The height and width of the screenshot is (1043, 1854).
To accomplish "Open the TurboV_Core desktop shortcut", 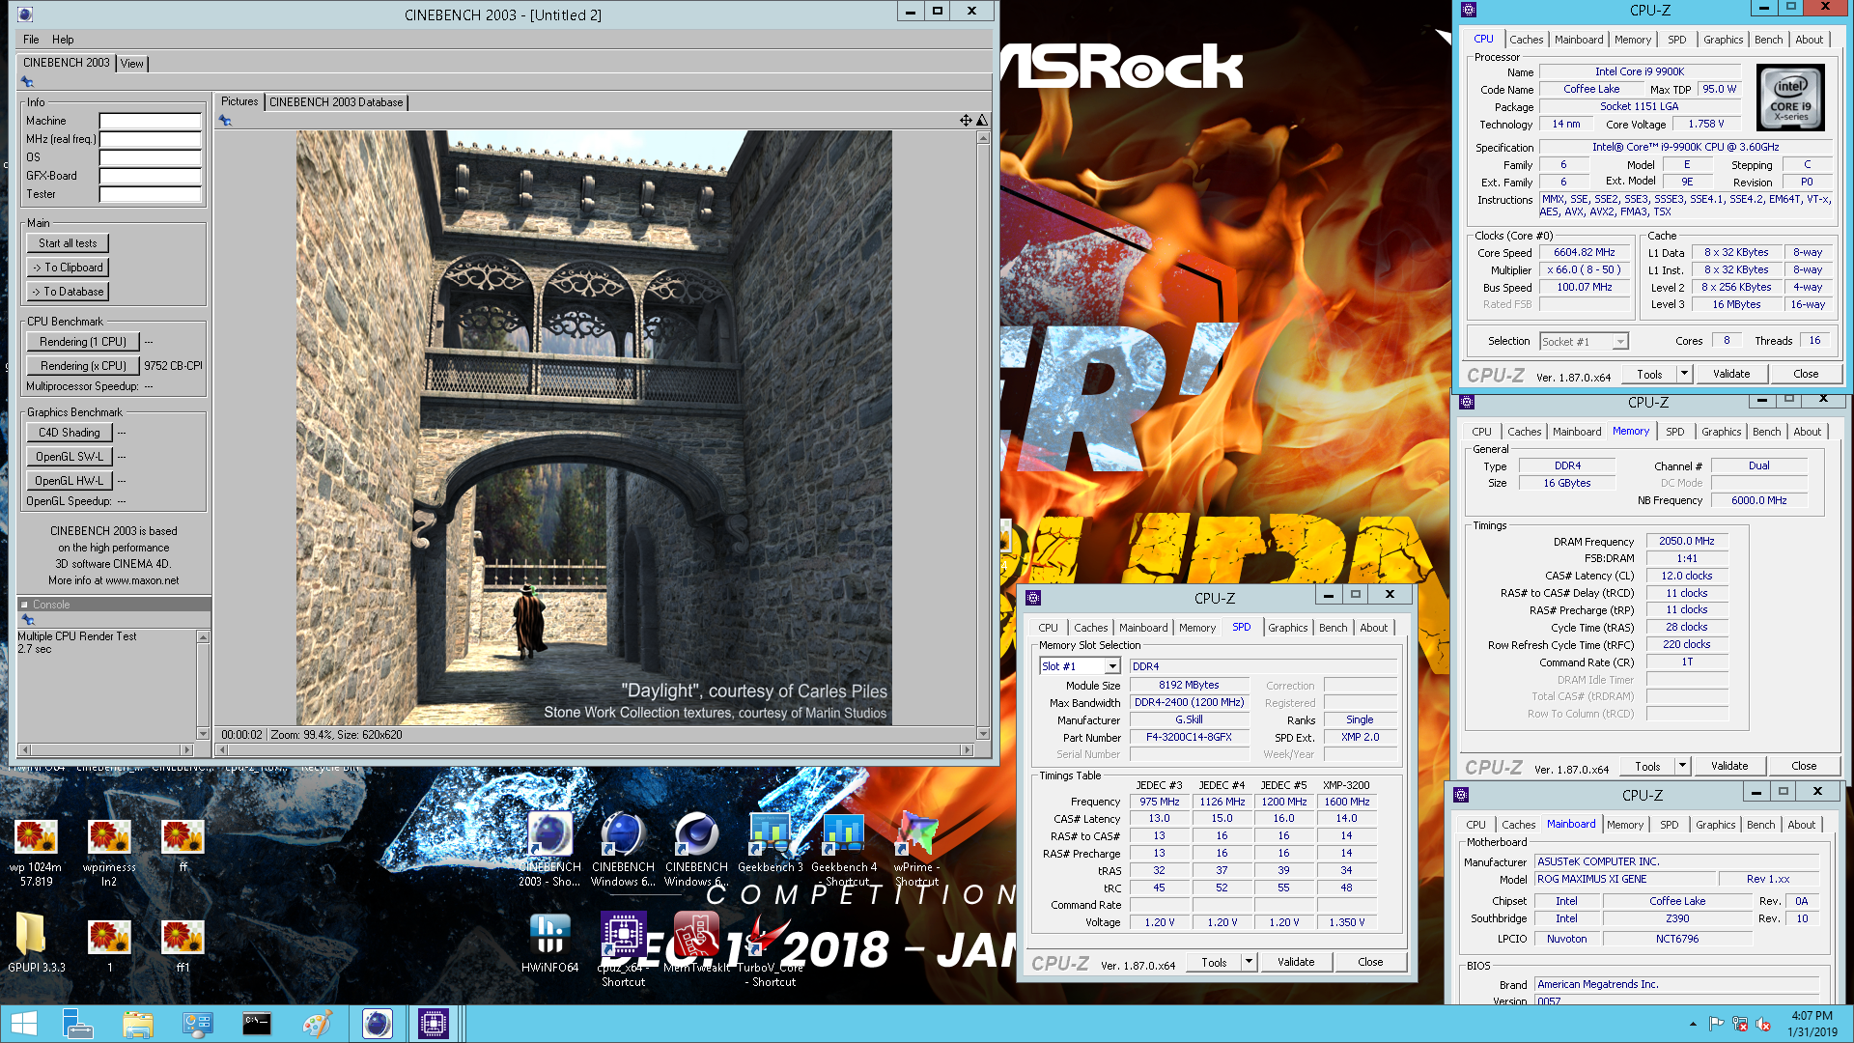I will [x=771, y=950].
